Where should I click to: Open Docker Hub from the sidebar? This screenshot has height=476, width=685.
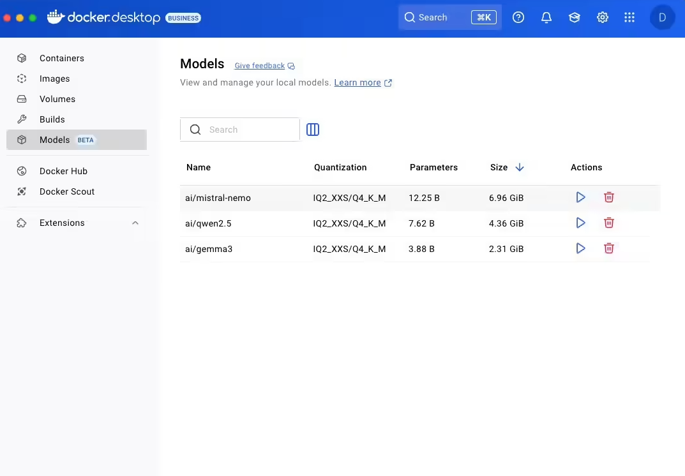77,171
